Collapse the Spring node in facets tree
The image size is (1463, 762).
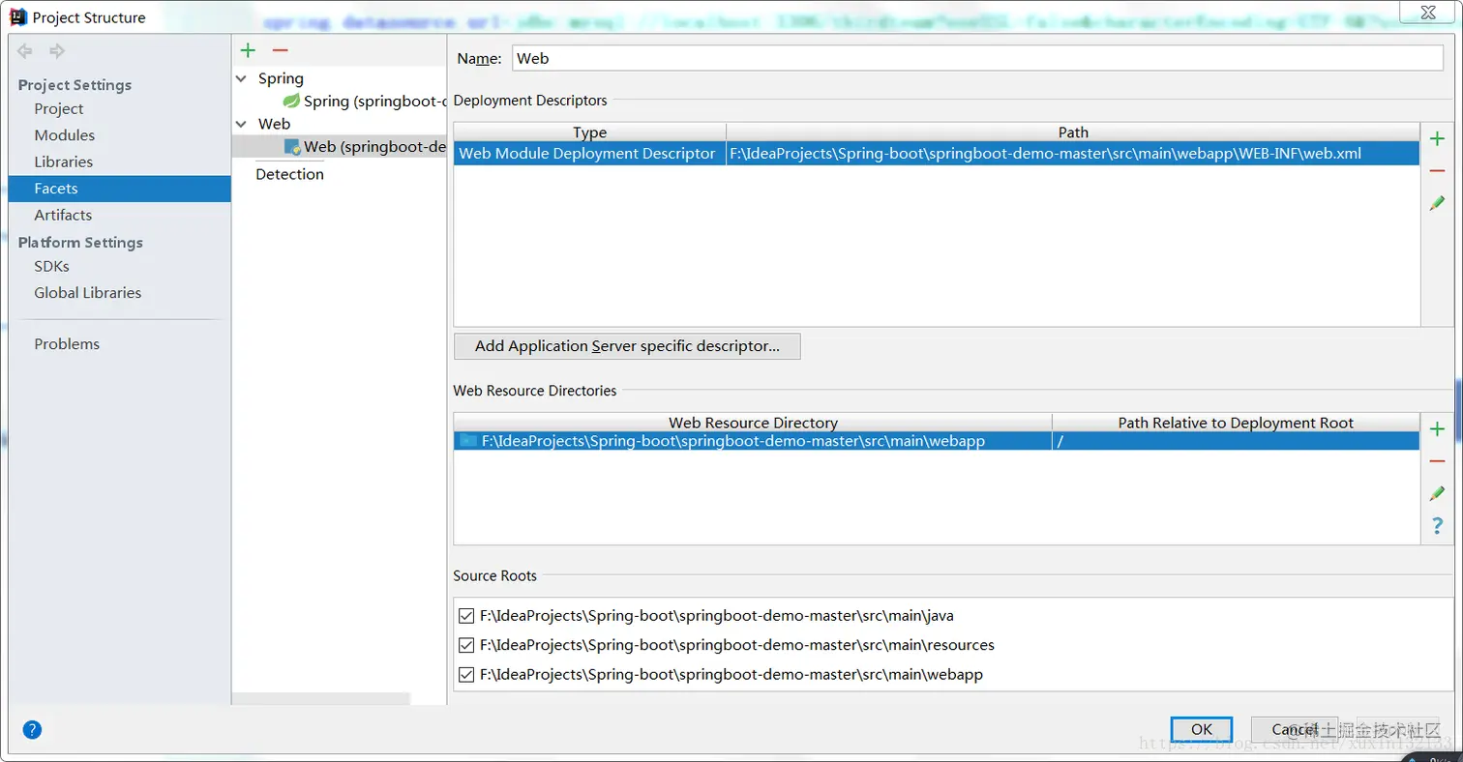(242, 78)
